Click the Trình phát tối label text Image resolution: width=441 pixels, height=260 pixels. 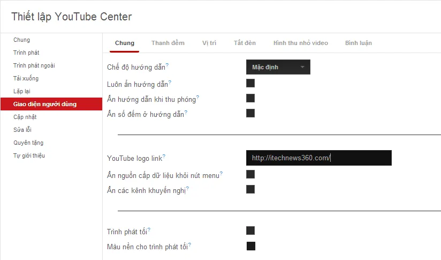tap(127, 232)
